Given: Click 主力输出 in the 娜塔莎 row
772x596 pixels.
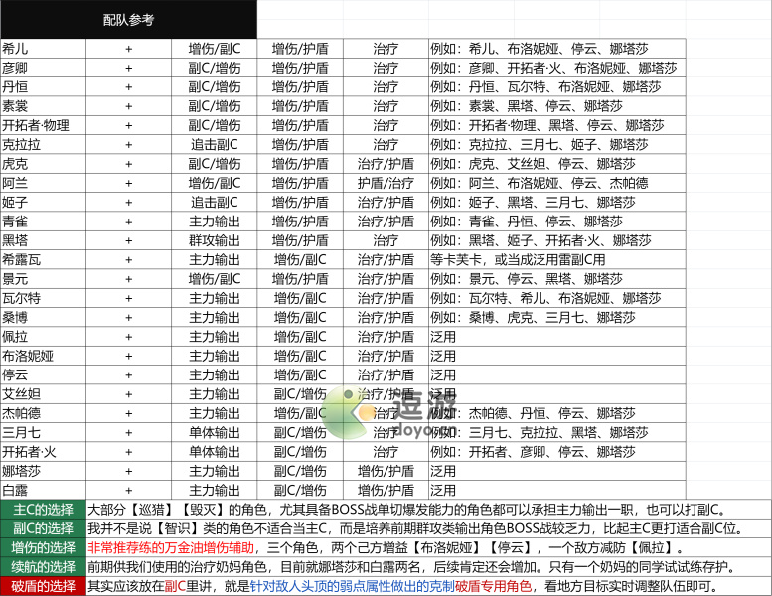Looking at the screenshot, I should [x=215, y=471].
